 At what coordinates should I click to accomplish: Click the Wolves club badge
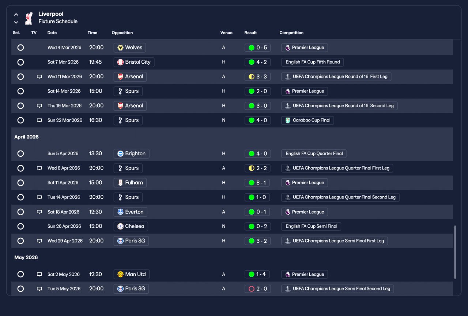(120, 48)
